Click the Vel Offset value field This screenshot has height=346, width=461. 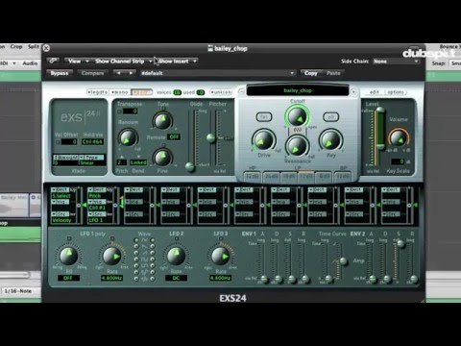[69, 141]
